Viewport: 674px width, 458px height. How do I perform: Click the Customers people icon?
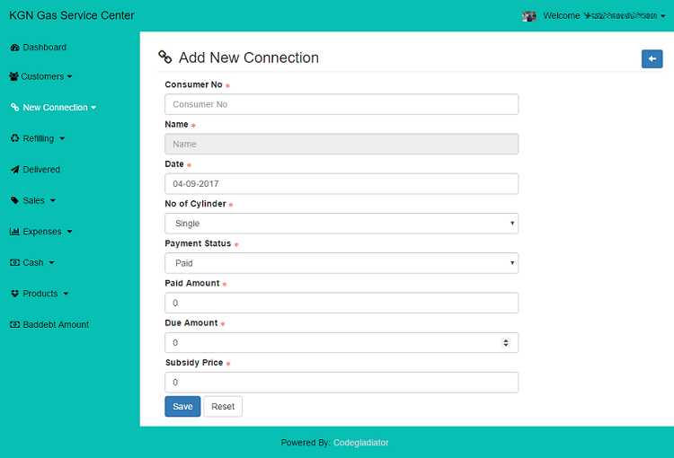coord(14,76)
